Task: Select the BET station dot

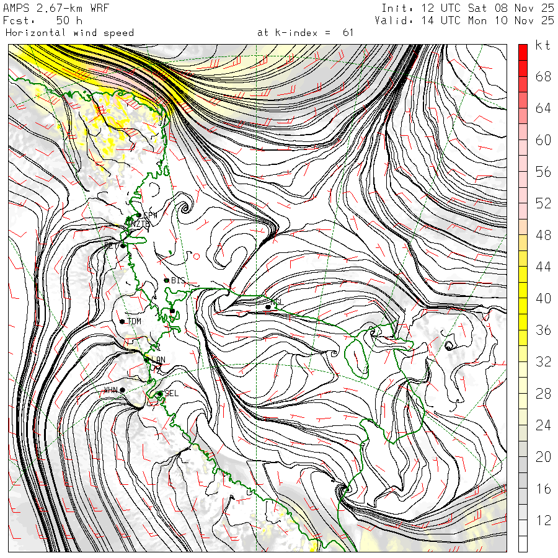Action: [x=123, y=246]
